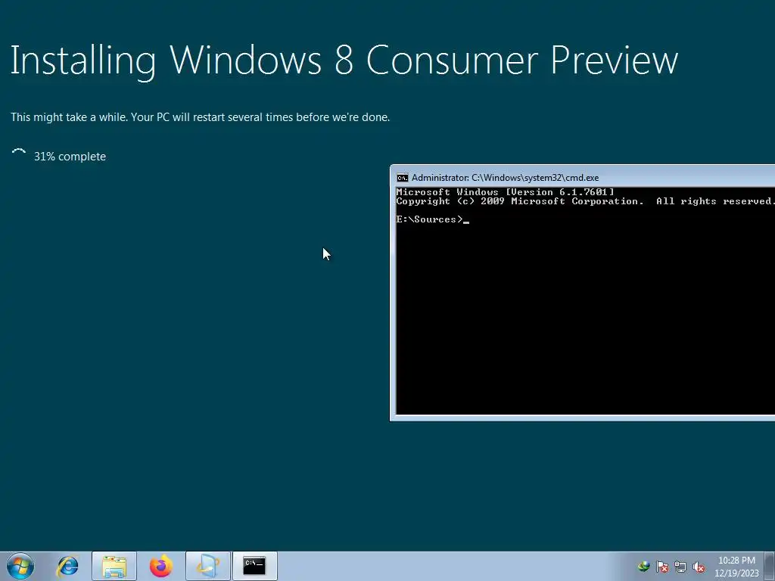
Task: Open the network status tray icon
Action: [x=680, y=567]
